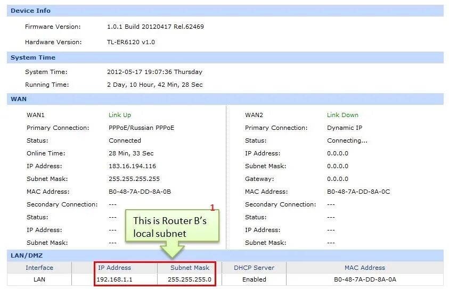The height and width of the screenshot is (289, 449).
Task: Select LAN MAC address B0-48-7A-DD-8A-0A
Action: pos(365,279)
